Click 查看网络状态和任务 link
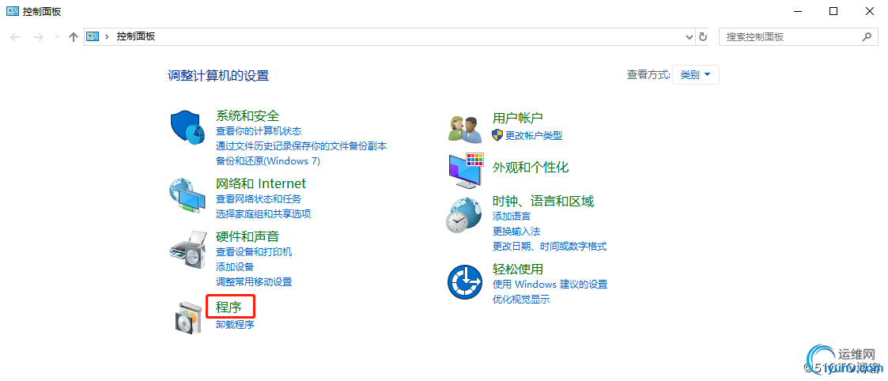The image size is (888, 381). click(x=259, y=198)
